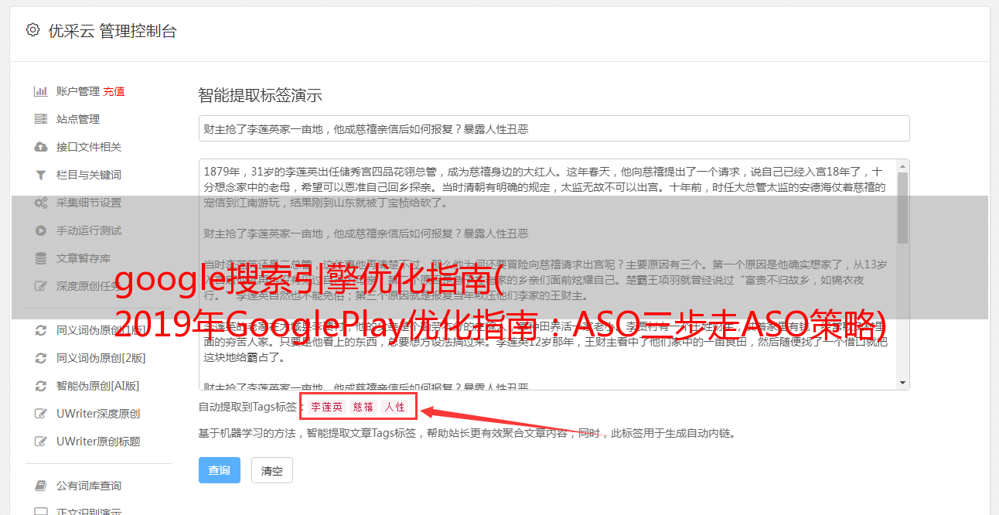Click the 人性 extracted tag
The image size is (999, 515).
click(x=394, y=407)
